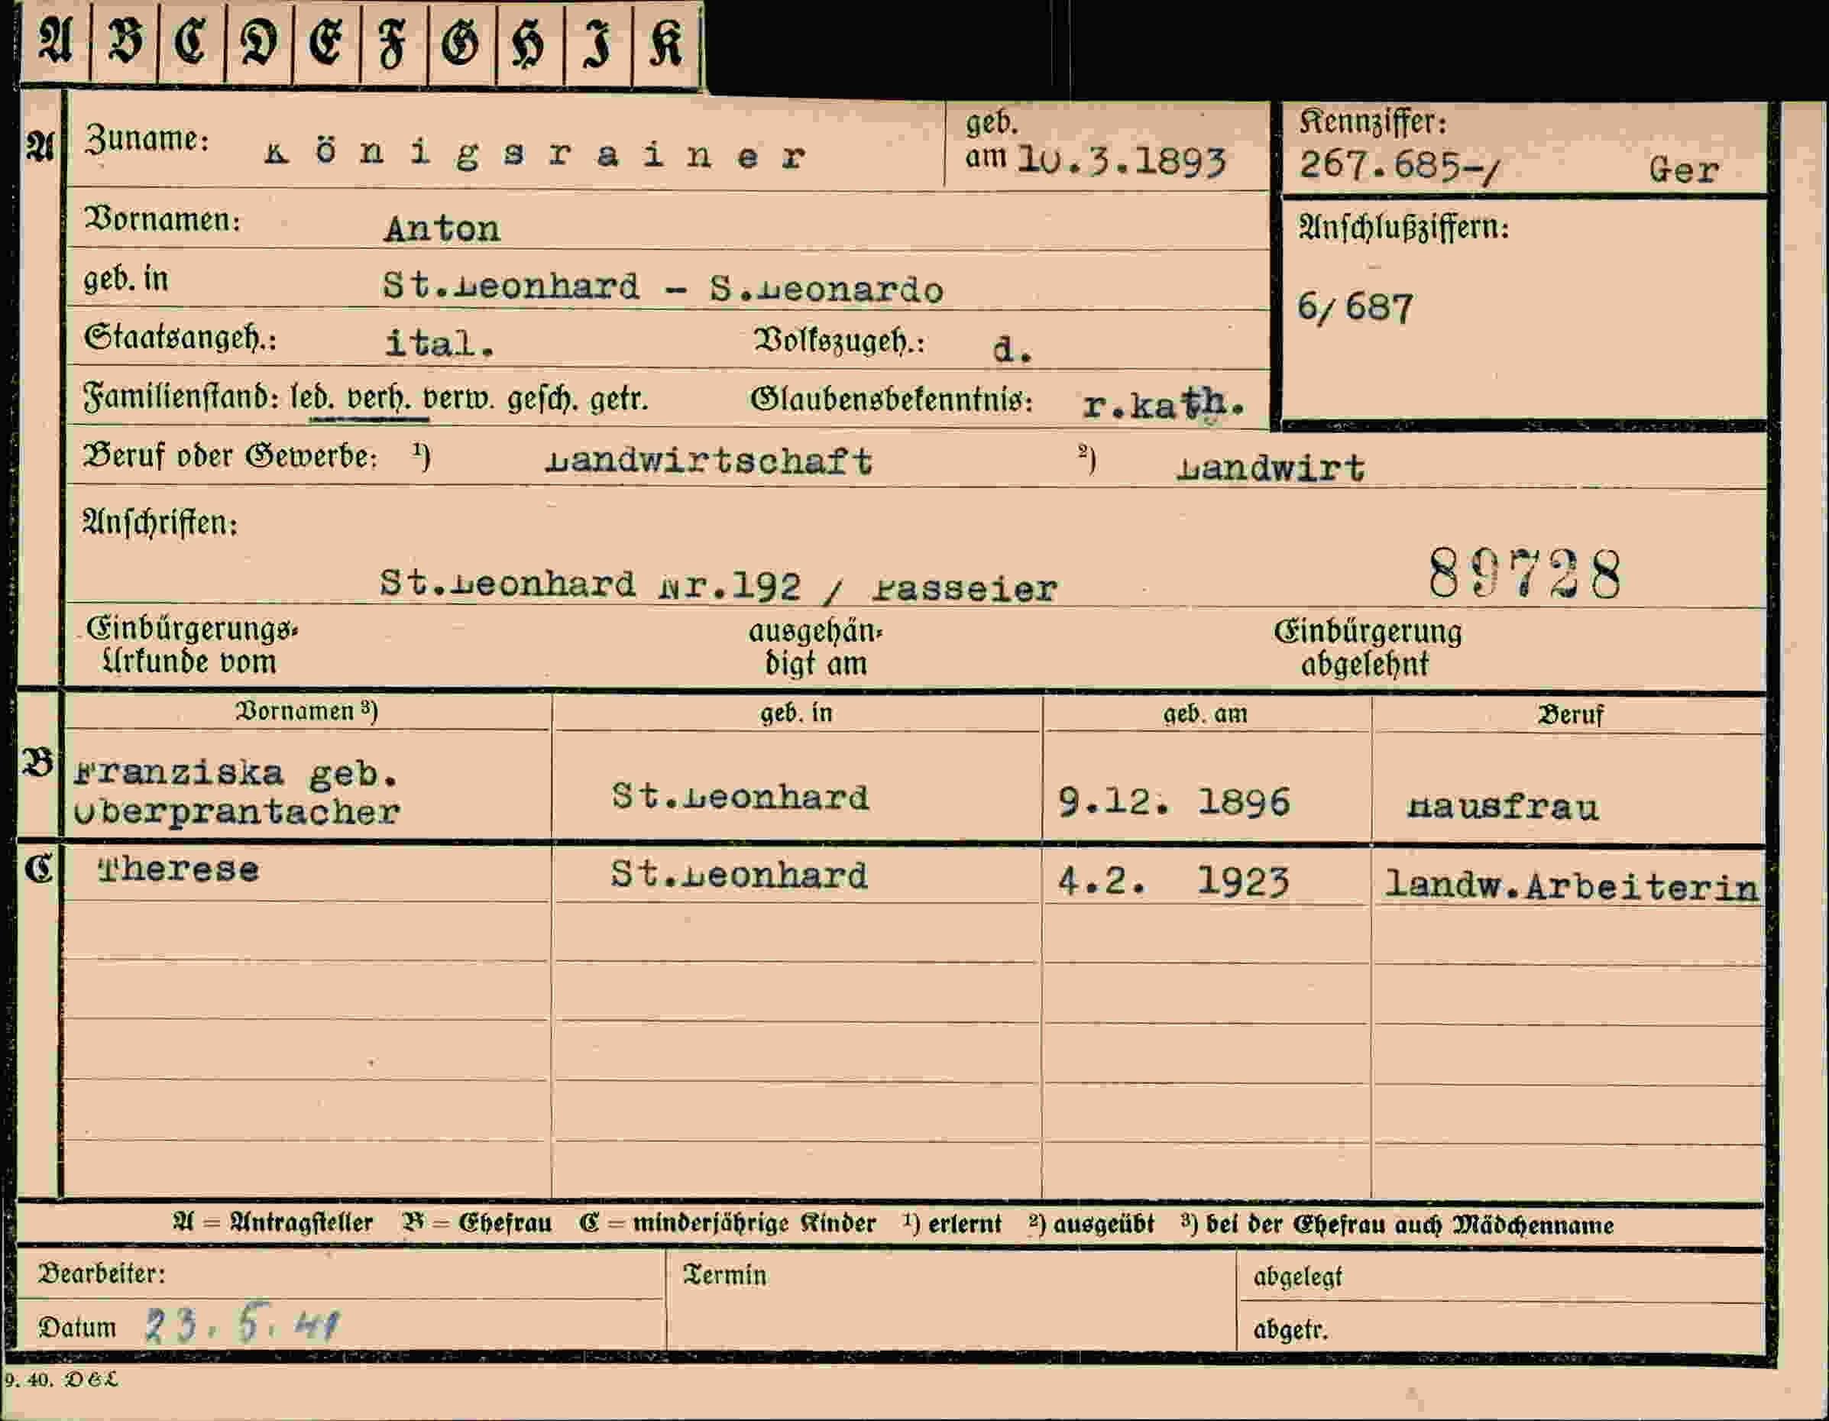The height and width of the screenshot is (1421, 1829).
Task: Select the Fraktur letter G index tab
Action: (461, 42)
